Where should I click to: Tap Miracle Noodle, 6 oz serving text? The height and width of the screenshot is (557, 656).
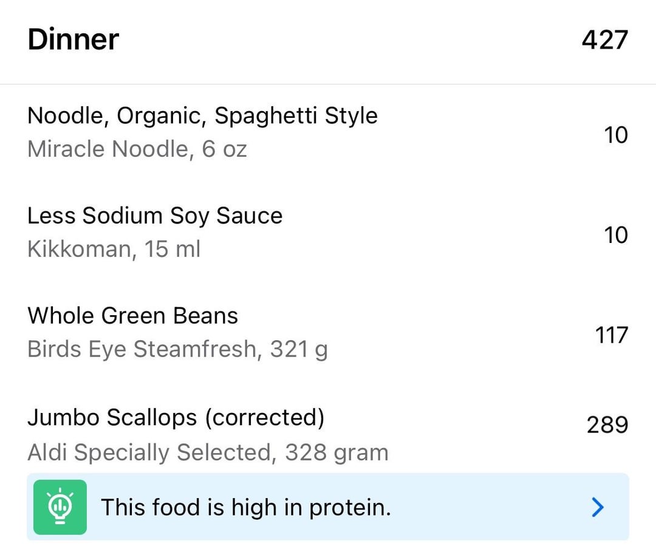137,149
